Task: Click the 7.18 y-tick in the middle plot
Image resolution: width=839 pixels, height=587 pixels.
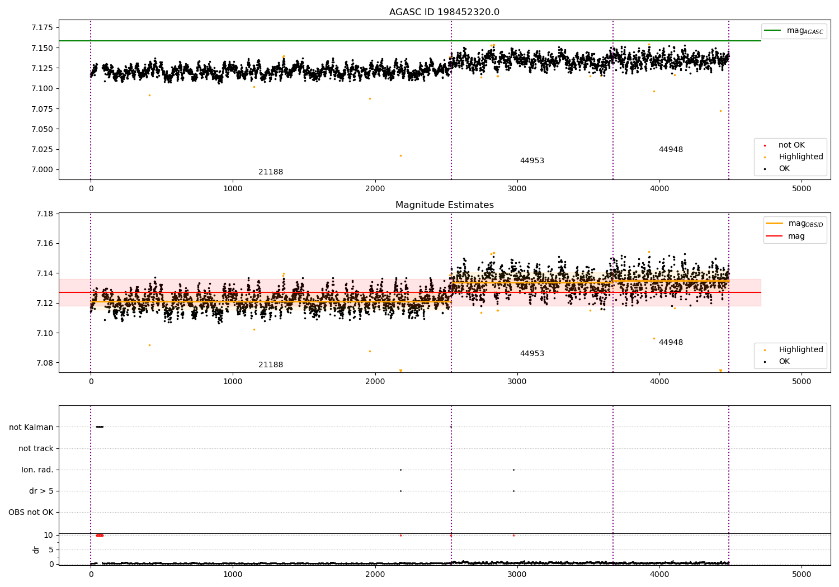Action: pos(45,214)
